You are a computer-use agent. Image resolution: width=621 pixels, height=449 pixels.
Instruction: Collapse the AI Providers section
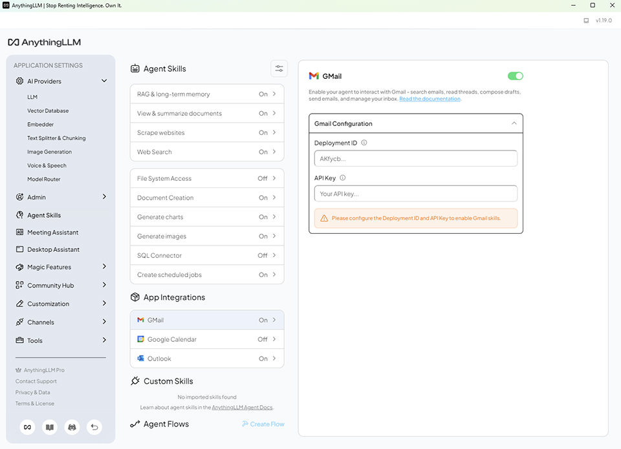[104, 81]
